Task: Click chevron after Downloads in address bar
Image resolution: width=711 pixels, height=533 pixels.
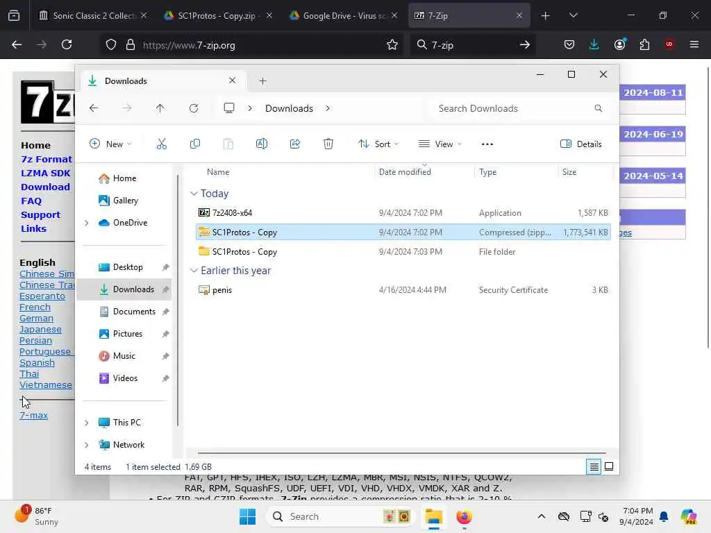Action: point(328,108)
